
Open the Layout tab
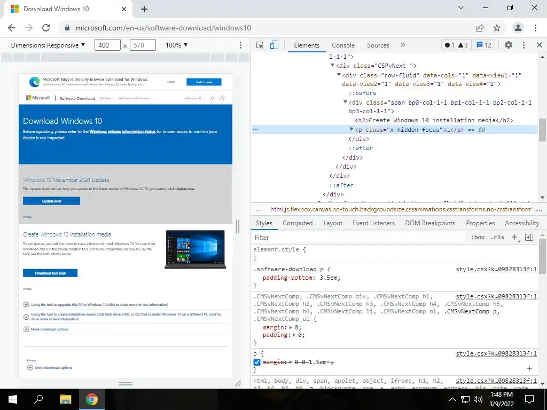tap(333, 223)
